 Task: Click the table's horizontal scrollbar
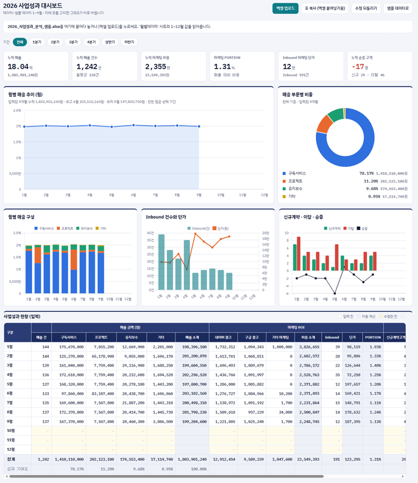pos(166,476)
